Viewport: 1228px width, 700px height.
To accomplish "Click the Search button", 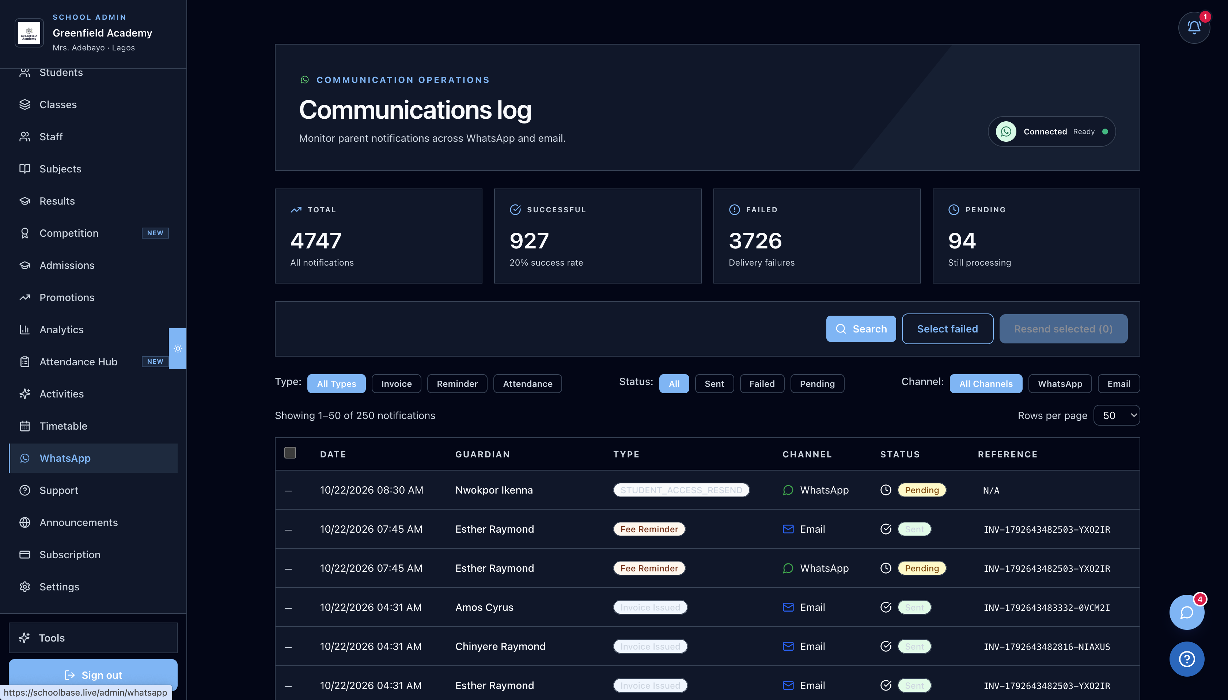I will (x=861, y=329).
